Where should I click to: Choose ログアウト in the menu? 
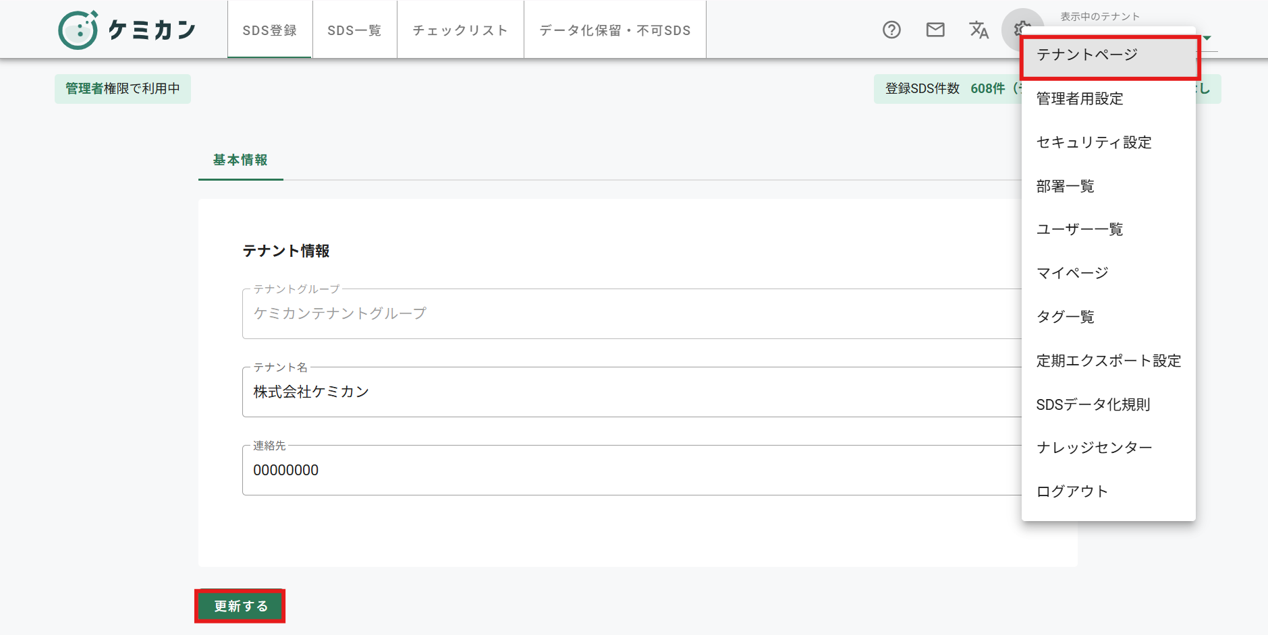click(x=1109, y=491)
